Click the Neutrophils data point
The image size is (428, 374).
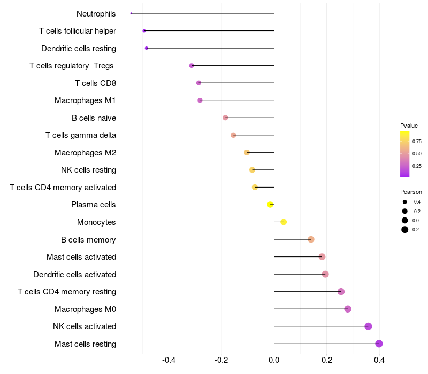coord(131,13)
